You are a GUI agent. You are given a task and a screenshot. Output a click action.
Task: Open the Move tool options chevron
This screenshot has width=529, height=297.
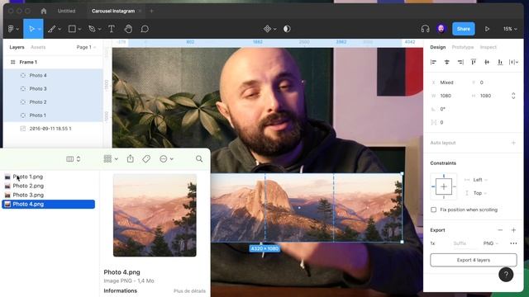click(40, 30)
